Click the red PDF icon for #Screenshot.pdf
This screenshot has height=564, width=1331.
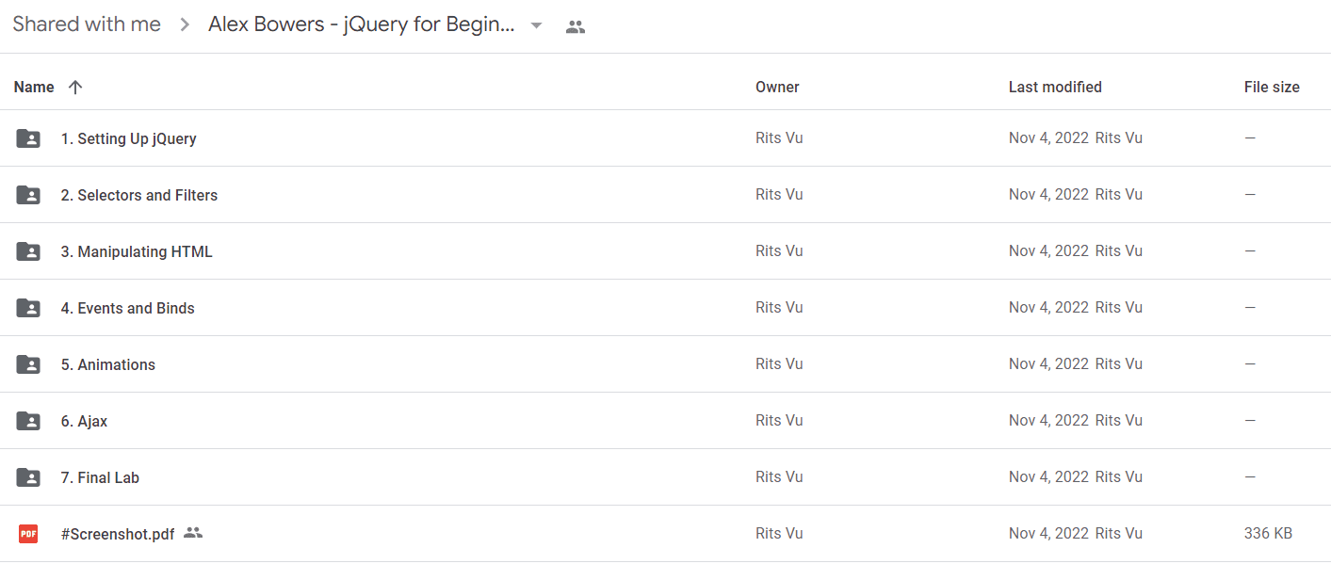coord(28,534)
